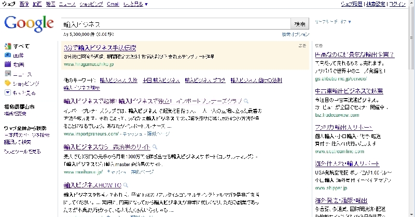Click 場所を変更 link under 福島県郡山市
Image resolution: width=415 pixels, height=217 pixels.
[x=15, y=114]
